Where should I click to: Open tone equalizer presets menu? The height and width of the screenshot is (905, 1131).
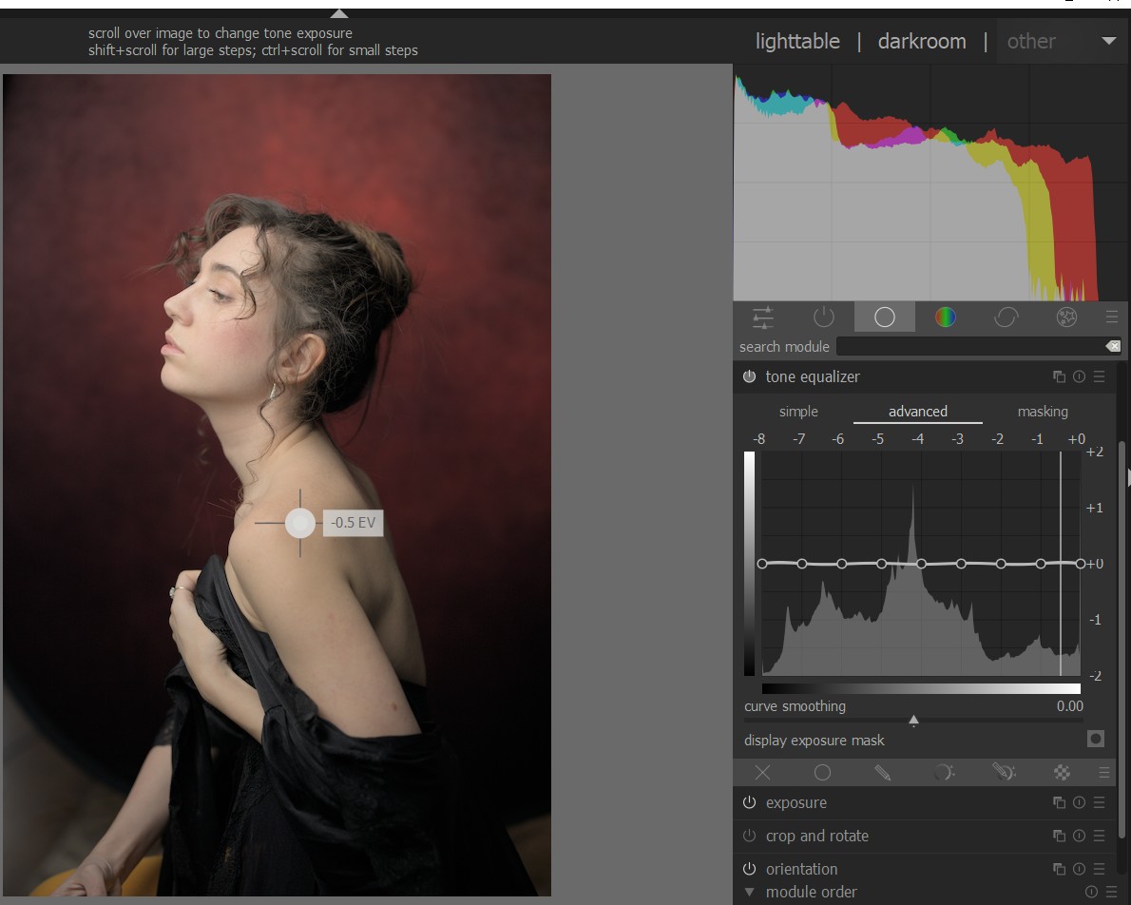(1100, 376)
